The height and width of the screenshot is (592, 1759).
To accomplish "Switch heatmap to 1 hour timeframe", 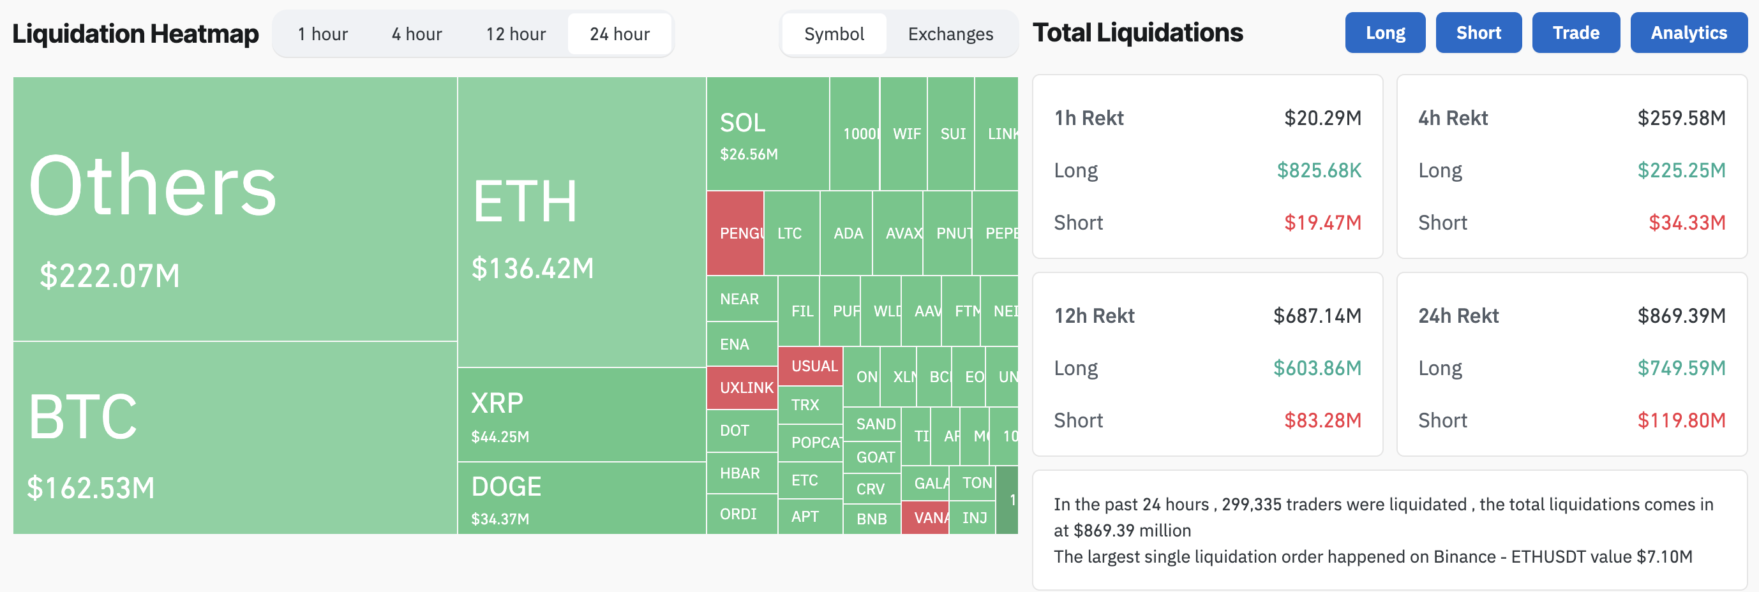I will (x=322, y=33).
